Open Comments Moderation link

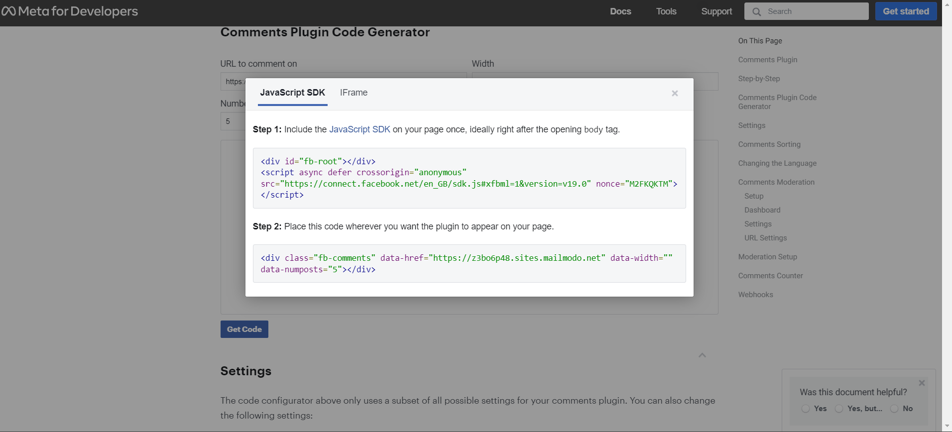point(776,182)
